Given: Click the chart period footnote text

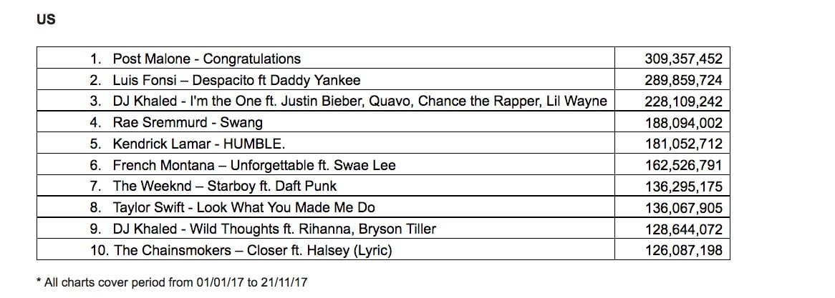Looking at the screenshot, I should 172,283.
